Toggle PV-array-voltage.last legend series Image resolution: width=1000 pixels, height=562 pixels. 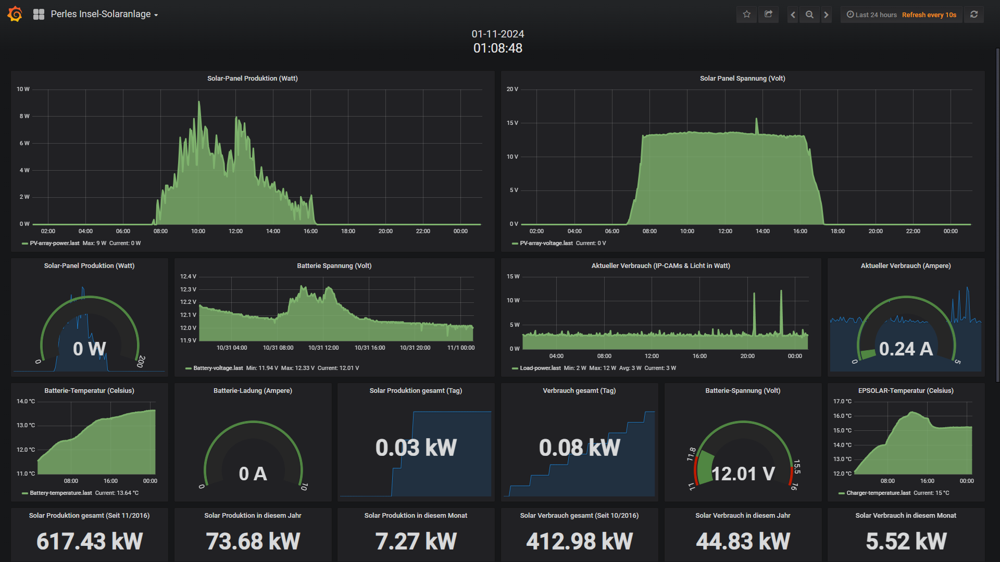[546, 244]
